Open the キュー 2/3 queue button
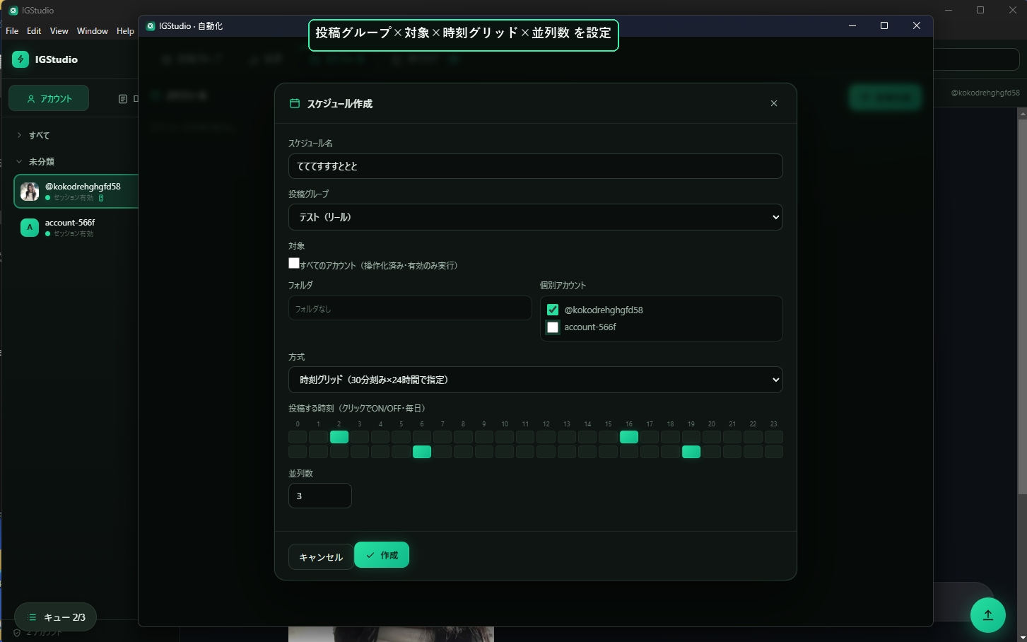 [x=56, y=617]
